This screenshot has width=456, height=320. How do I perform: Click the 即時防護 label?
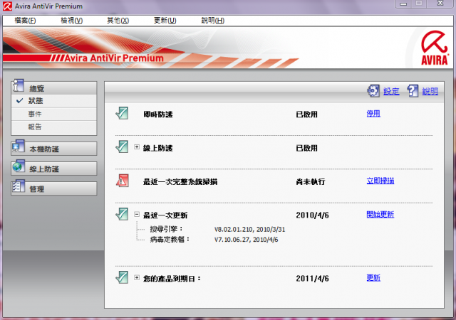click(x=158, y=114)
